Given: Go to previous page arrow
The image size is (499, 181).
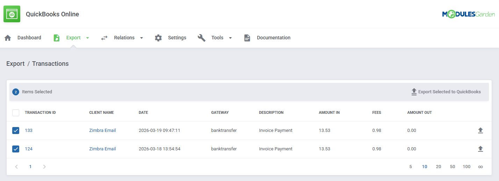Looking at the screenshot, I should click(x=16, y=167).
